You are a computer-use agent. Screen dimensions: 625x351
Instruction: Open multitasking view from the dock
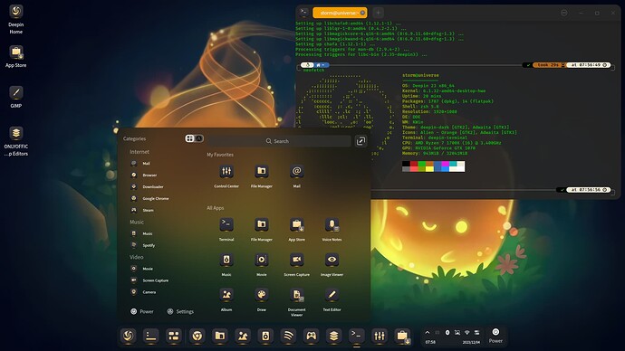(x=174, y=337)
